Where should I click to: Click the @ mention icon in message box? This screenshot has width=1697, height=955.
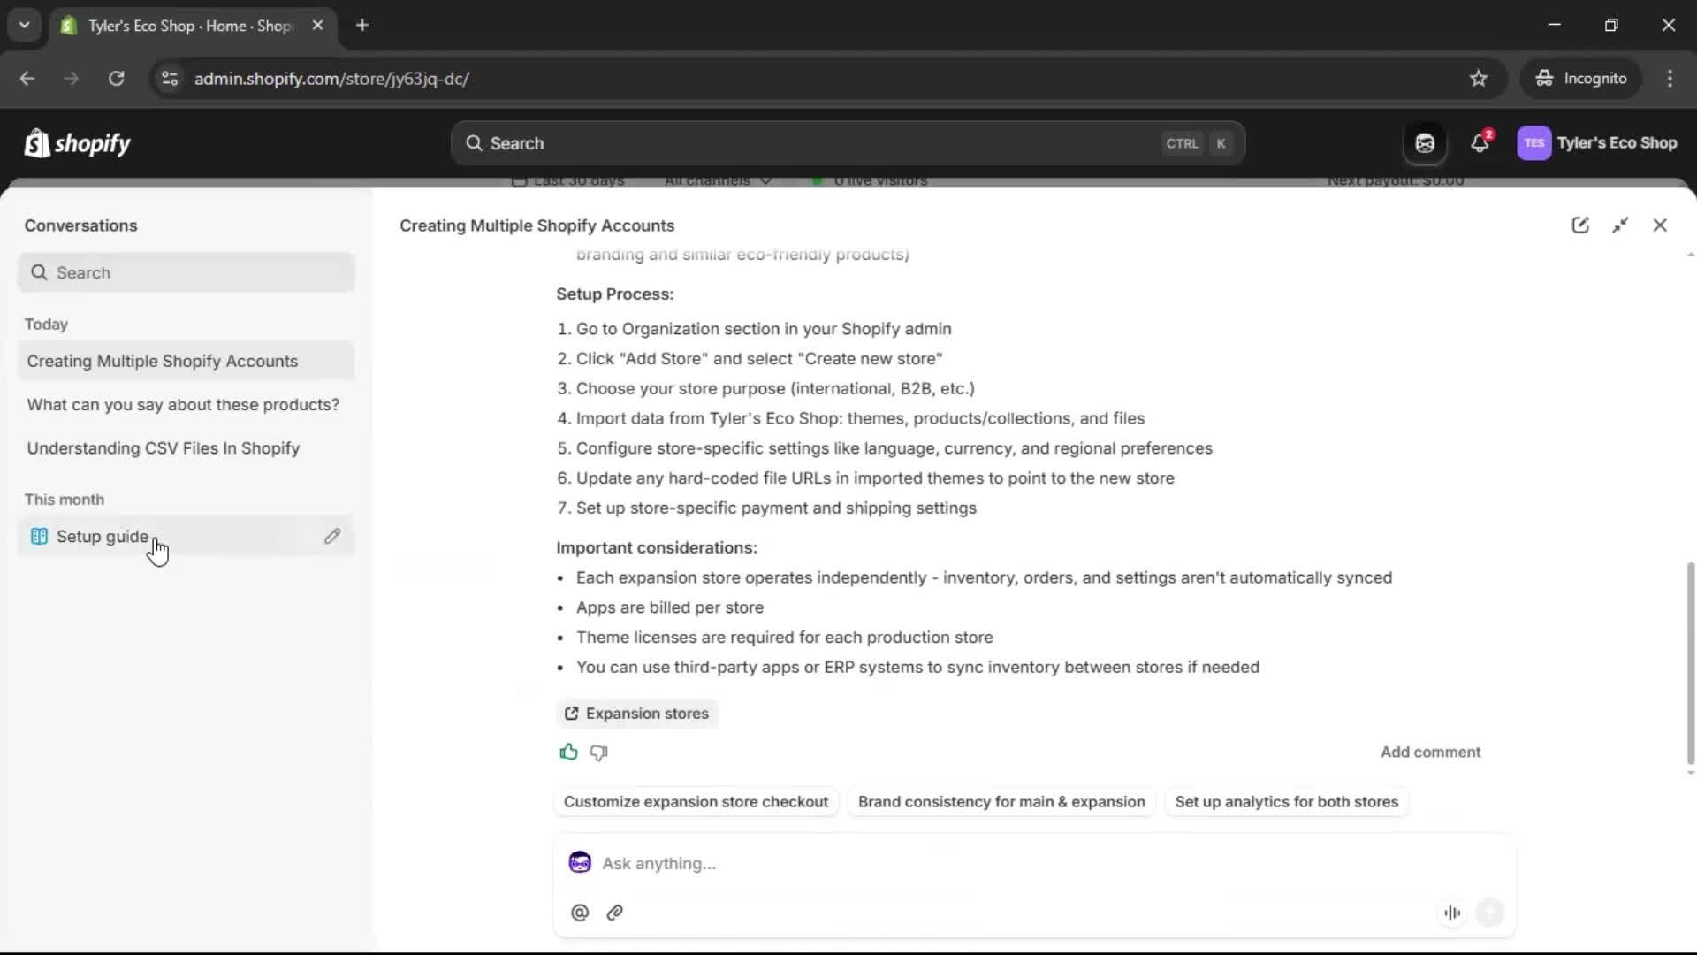click(x=580, y=913)
